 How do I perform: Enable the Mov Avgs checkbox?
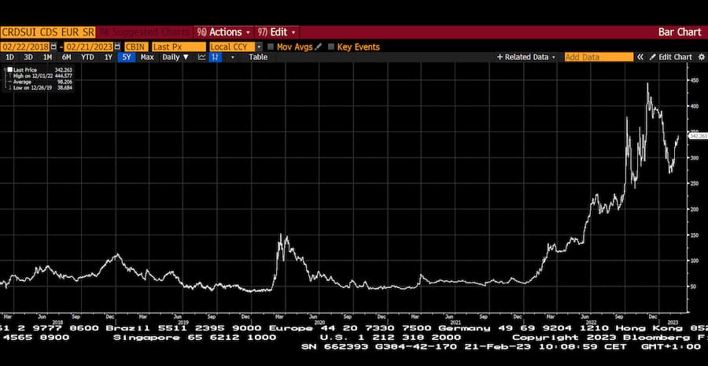click(271, 47)
